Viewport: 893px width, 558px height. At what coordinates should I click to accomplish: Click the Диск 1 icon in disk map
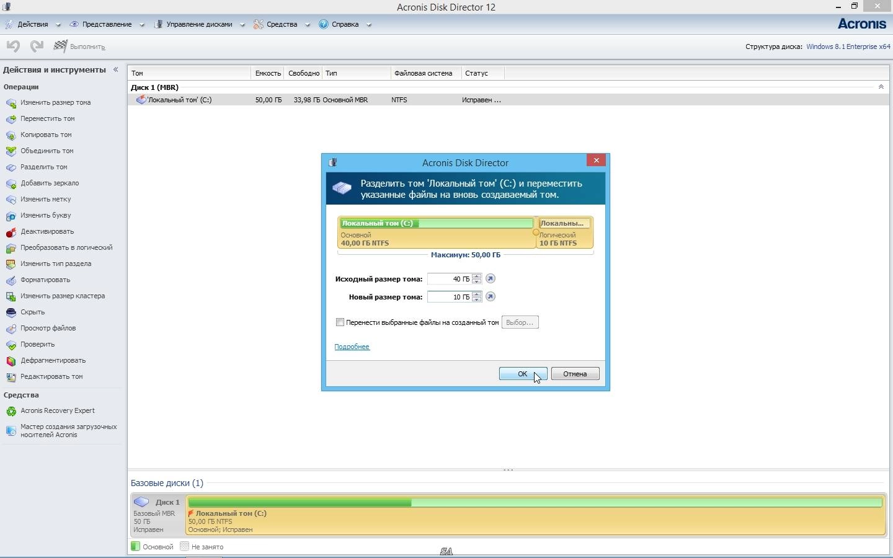click(142, 502)
